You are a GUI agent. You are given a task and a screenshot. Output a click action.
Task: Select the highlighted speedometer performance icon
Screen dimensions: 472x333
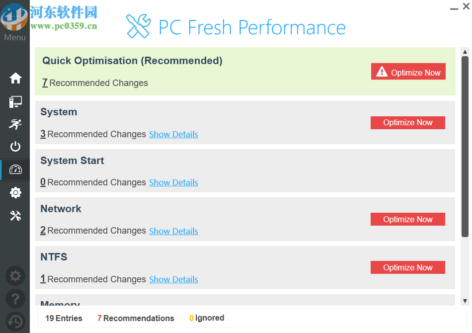pos(15,169)
